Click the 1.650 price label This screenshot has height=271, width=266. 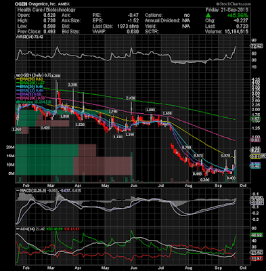click(167, 113)
